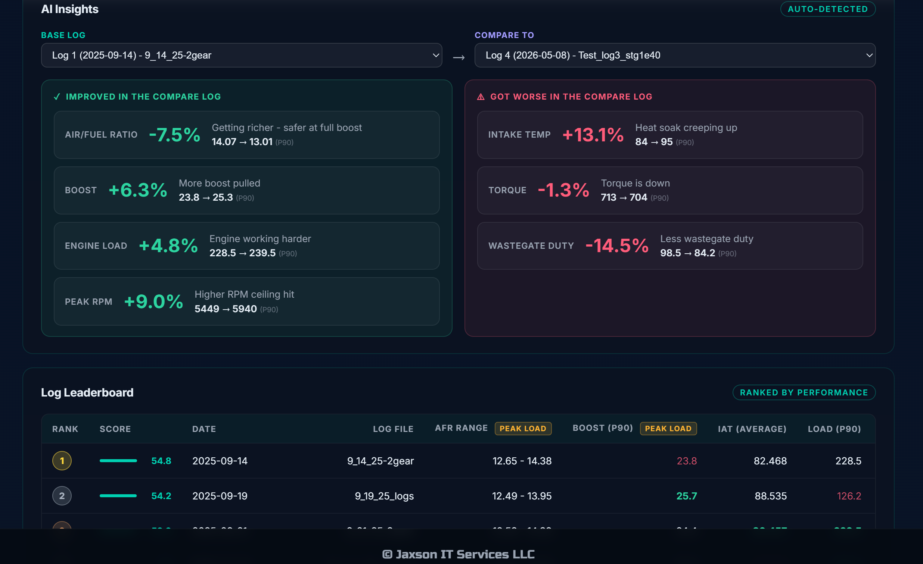This screenshot has height=564, width=923.
Task: Click the 98.5 → 84.2 wastegate values
Action: (687, 253)
